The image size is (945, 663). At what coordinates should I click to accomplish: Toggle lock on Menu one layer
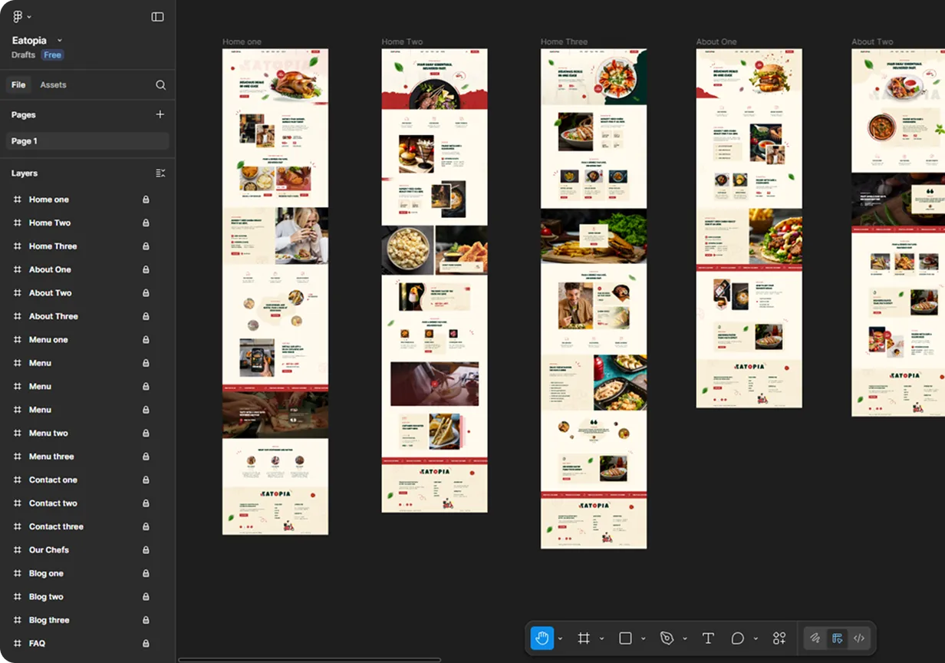point(146,340)
